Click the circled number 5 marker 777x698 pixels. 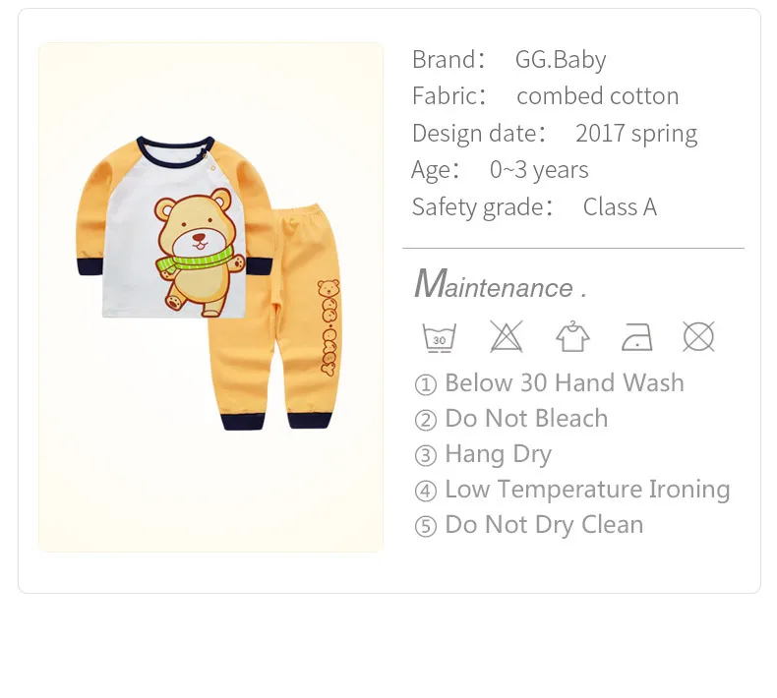(x=426, y=526)
